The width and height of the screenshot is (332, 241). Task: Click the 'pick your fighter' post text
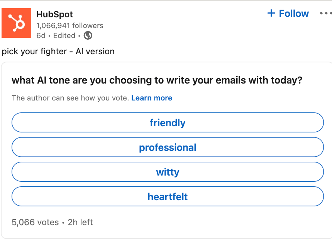(58, 51)
